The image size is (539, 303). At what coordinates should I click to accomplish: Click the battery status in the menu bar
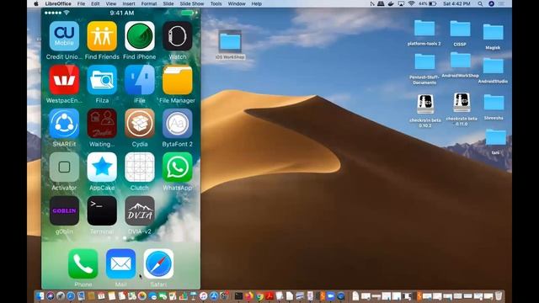(x=428, y=3)
